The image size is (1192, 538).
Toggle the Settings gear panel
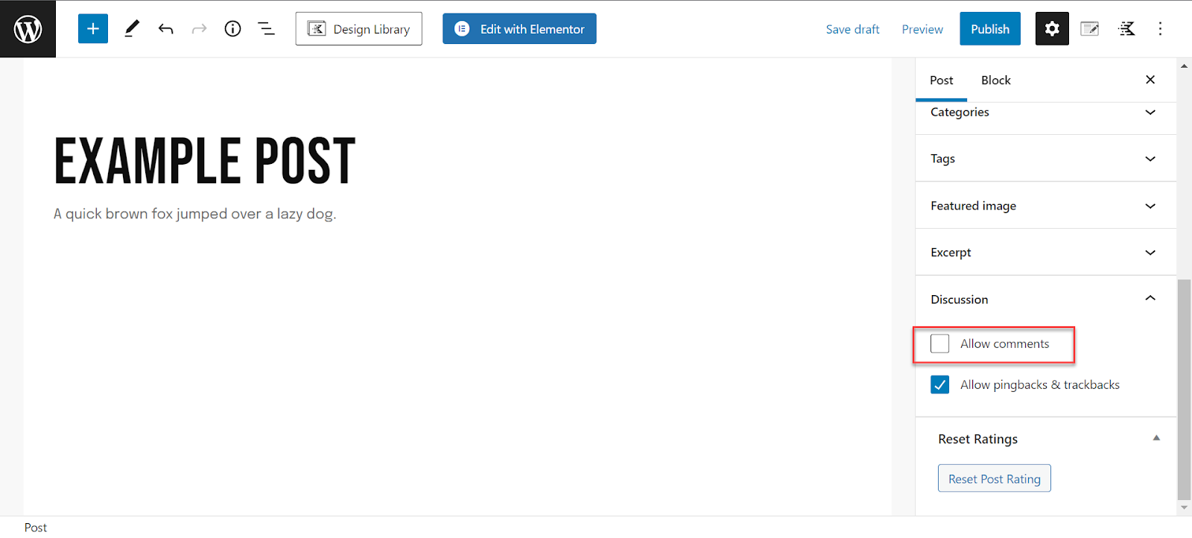tap(1052, 29)
